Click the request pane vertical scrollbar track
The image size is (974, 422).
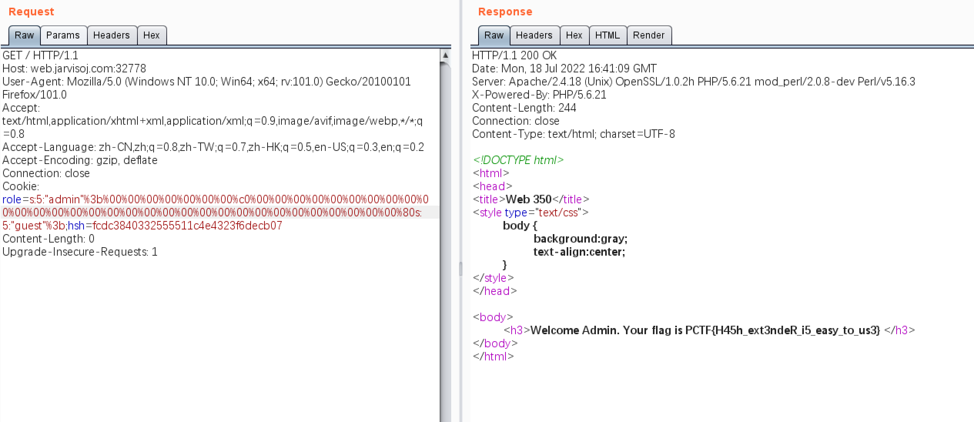445,243
